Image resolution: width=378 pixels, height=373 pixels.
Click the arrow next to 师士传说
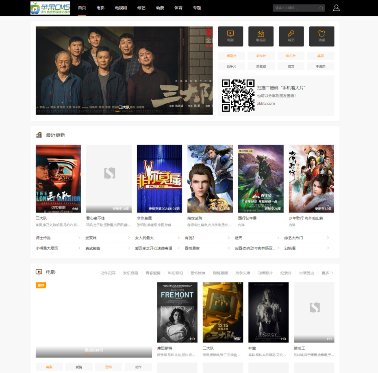click(x=79, y=238)
